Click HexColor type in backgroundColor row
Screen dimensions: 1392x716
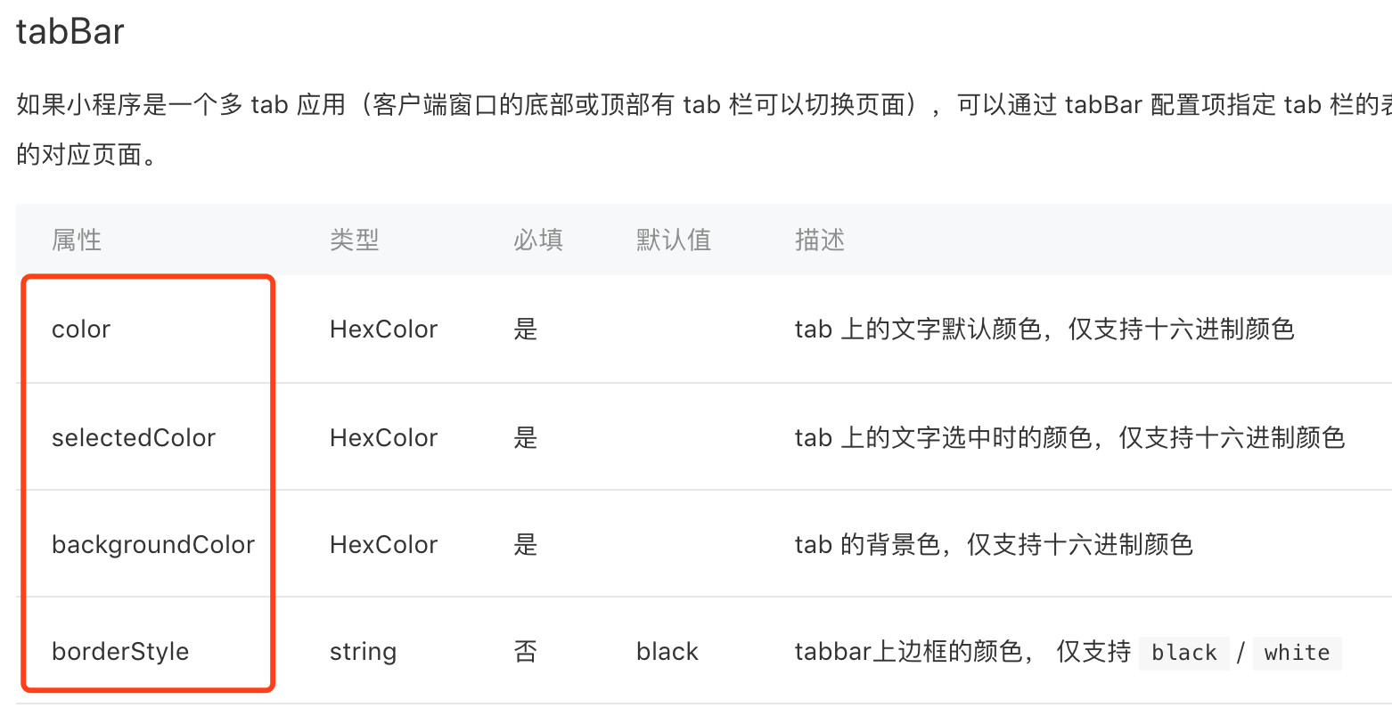point(384,544)
